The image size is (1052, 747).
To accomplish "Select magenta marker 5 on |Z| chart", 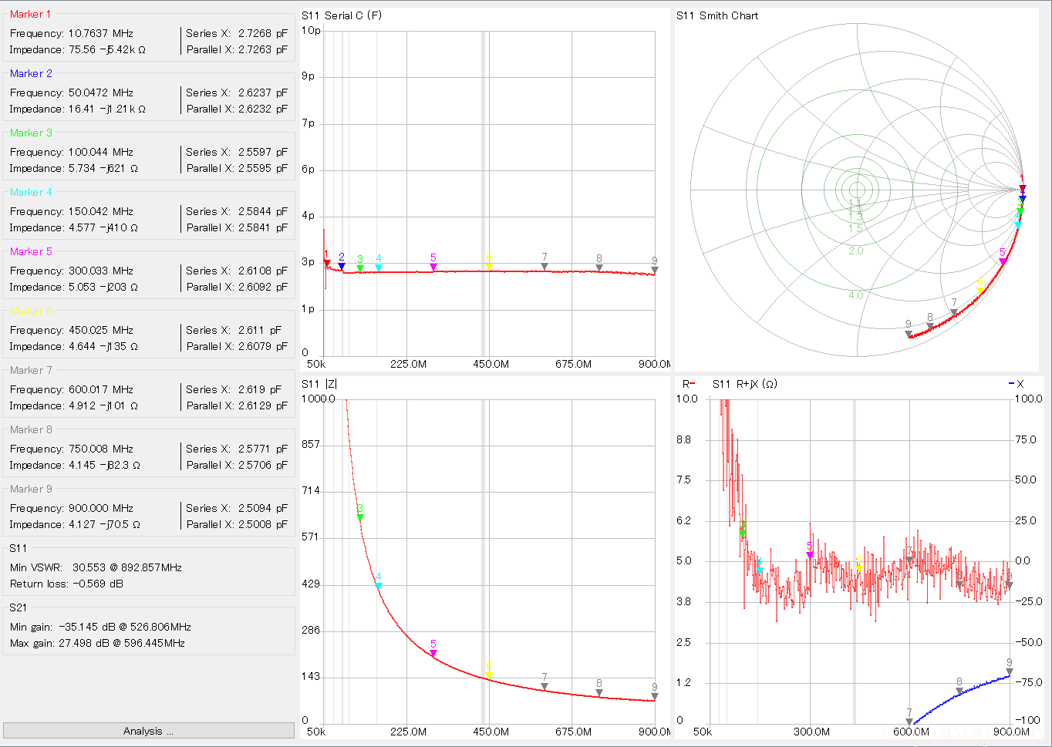I will tap(433, 654).
